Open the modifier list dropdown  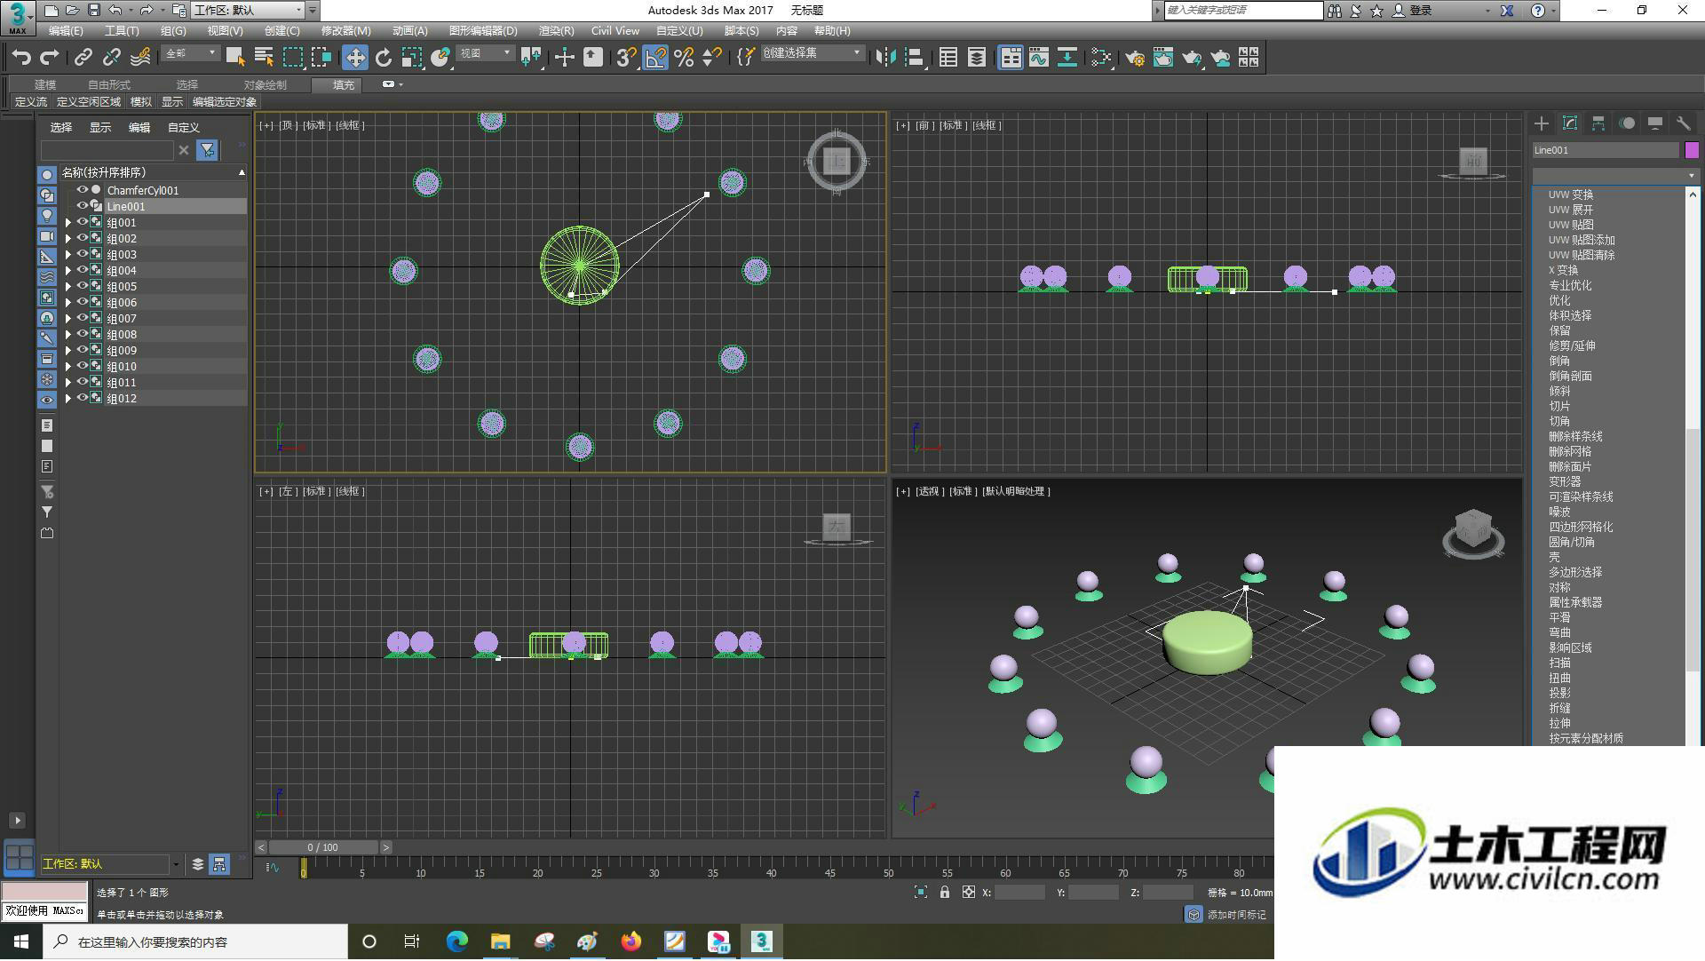click(x=1615, y=175)
